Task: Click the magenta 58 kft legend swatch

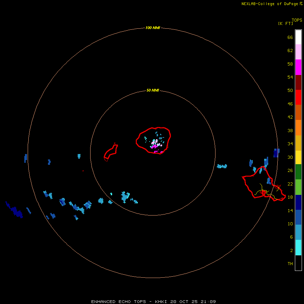Action: 298,67
